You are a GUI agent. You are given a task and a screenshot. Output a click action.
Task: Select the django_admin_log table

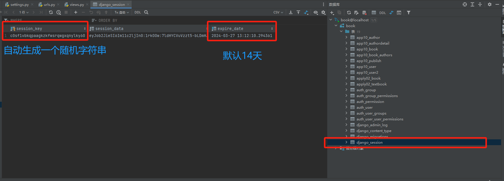coord(372,125)
